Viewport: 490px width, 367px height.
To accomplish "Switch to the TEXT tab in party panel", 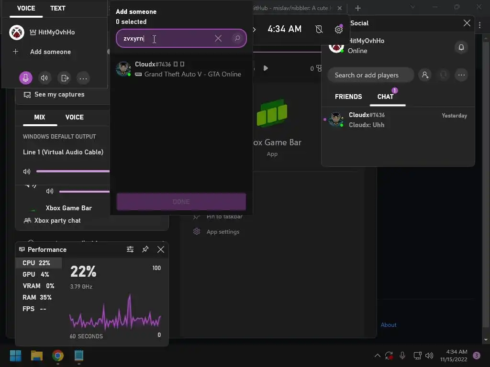I will 58,9.
